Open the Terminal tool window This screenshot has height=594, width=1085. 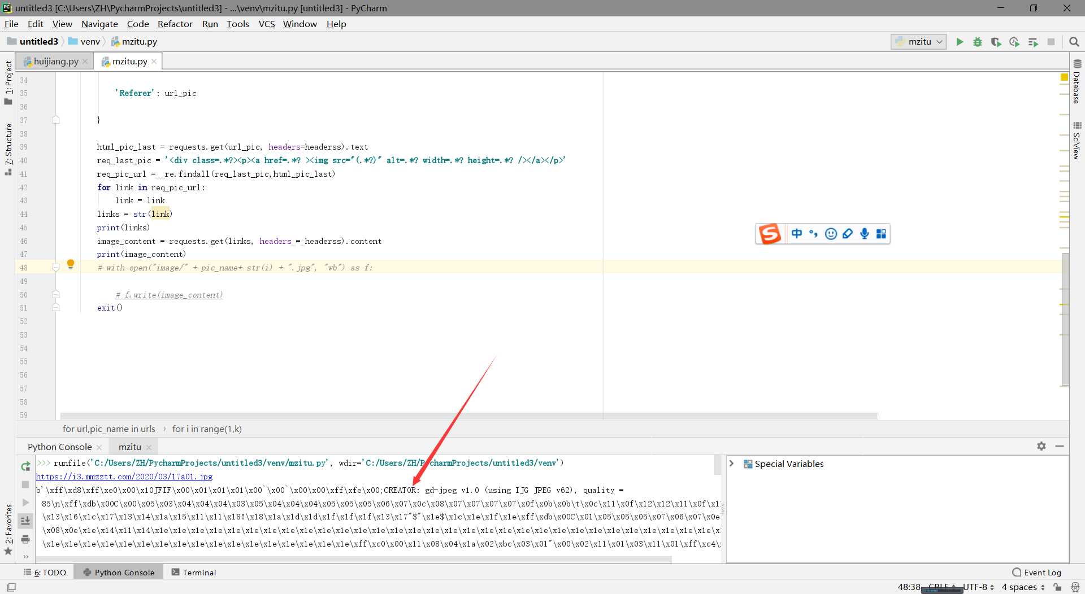point(194,572)
